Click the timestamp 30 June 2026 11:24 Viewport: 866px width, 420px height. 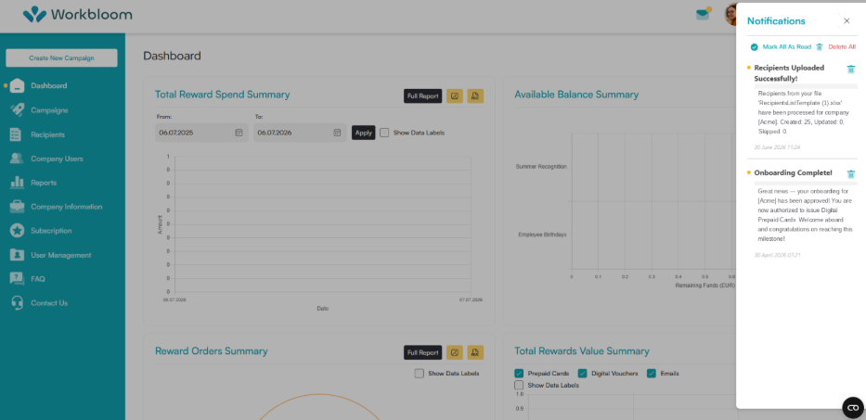point(777,147)
